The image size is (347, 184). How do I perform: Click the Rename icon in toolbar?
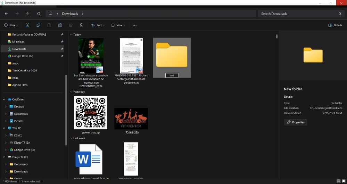60,25
